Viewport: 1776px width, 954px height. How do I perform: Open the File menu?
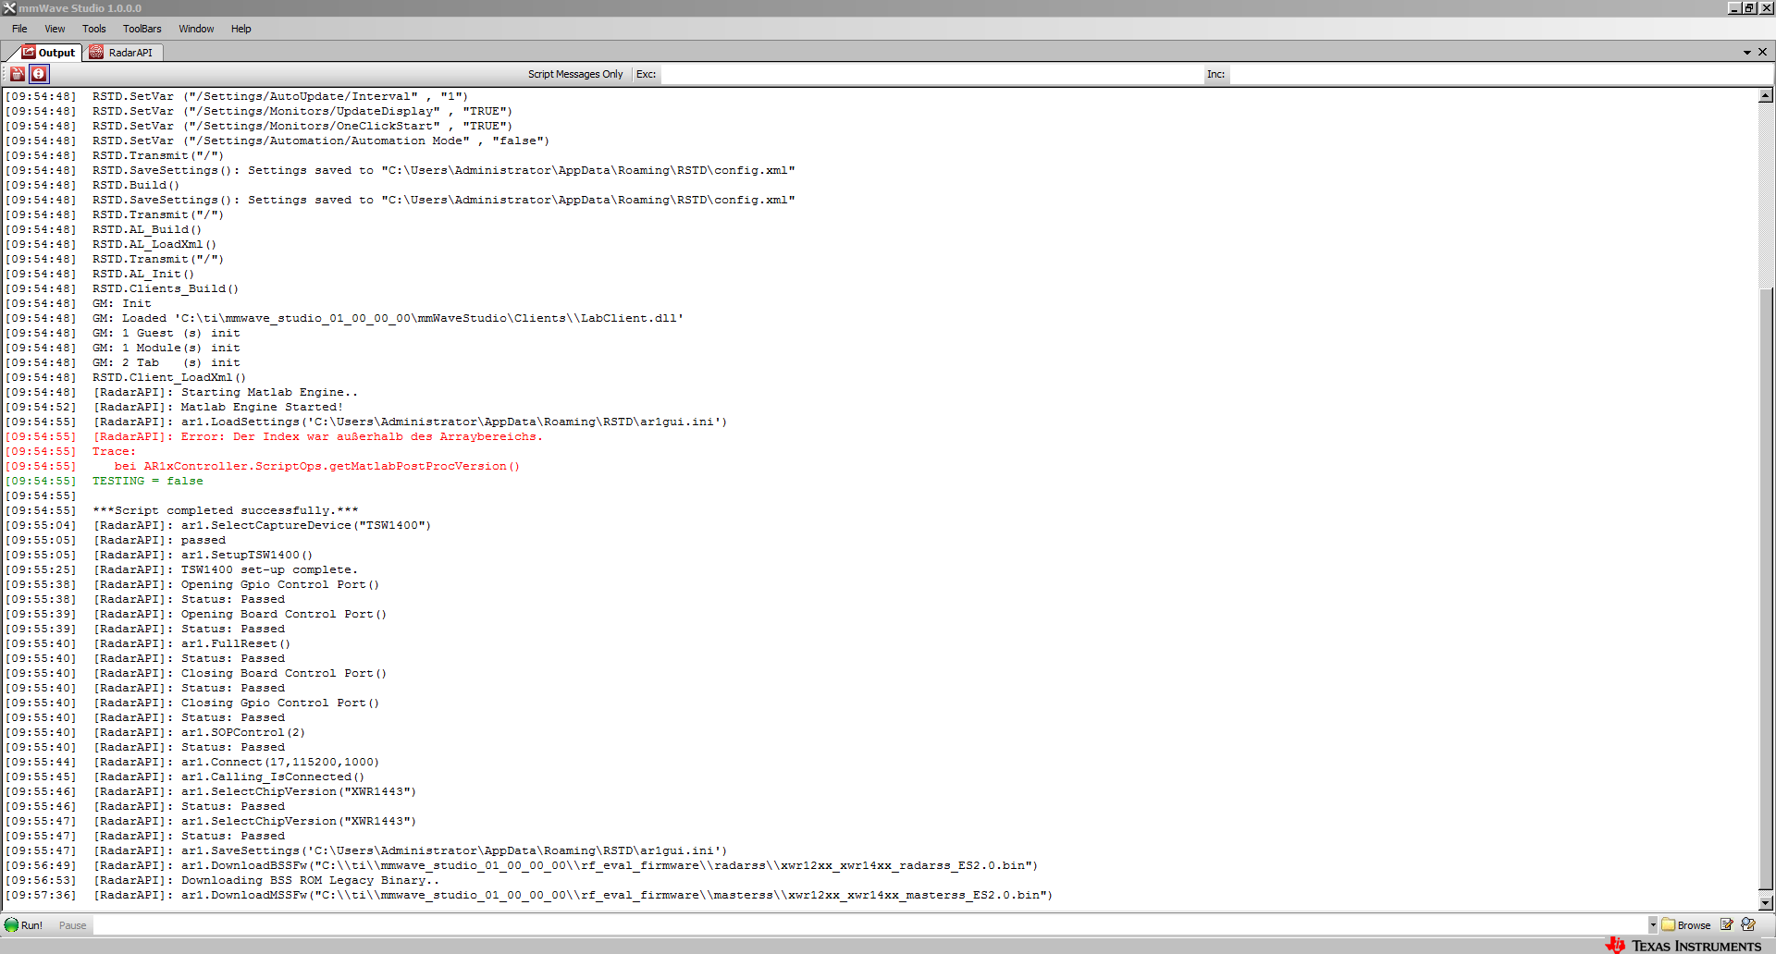coord(19,29)
